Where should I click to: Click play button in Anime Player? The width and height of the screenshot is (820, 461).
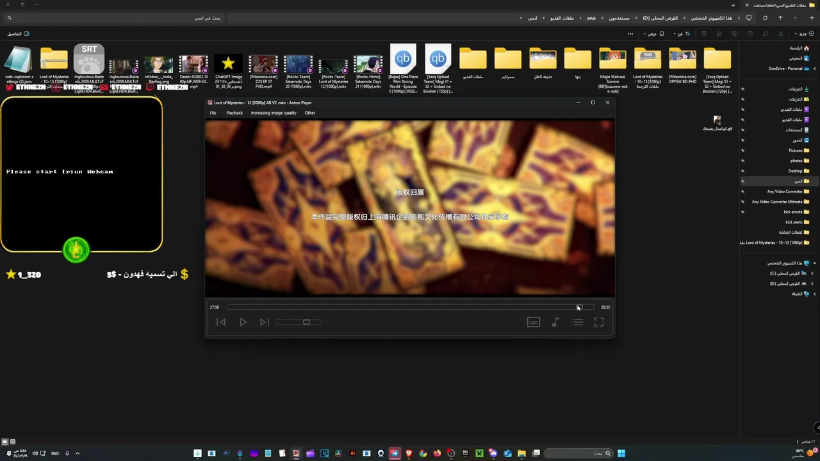243,322
